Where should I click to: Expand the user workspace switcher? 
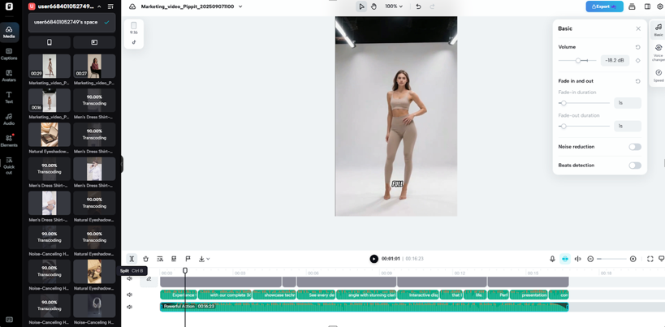tap(100, 6)
